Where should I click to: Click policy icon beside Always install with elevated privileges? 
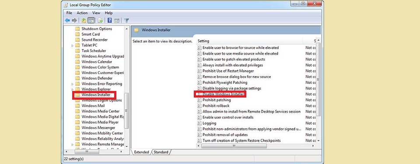coord(199,65)
